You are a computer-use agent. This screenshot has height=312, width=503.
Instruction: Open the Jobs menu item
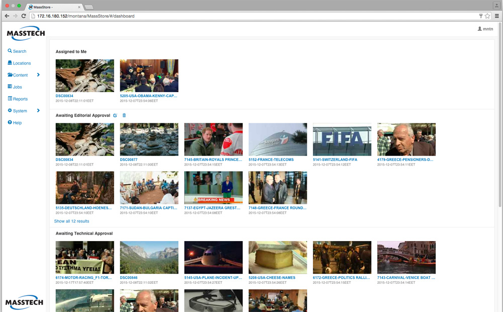pos(17,87)
